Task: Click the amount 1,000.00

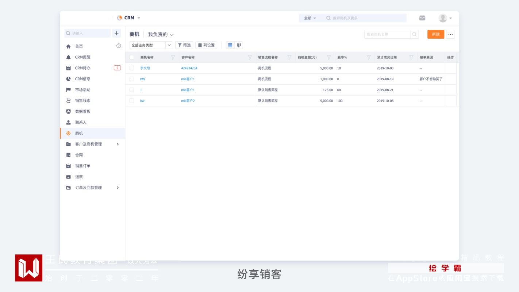Action: coord(326,79)
